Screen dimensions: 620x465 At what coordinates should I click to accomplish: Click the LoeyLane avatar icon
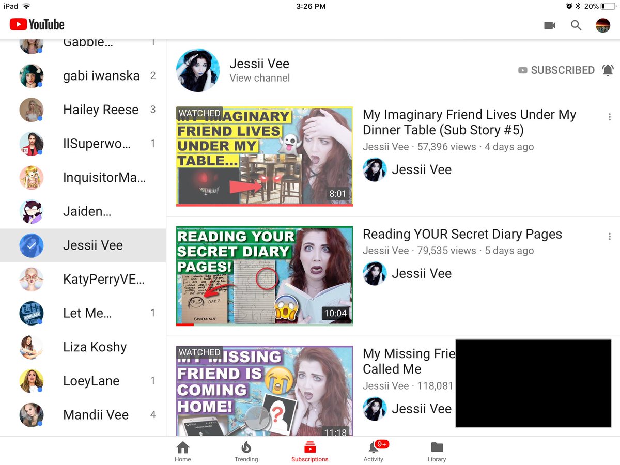[32, 381]
